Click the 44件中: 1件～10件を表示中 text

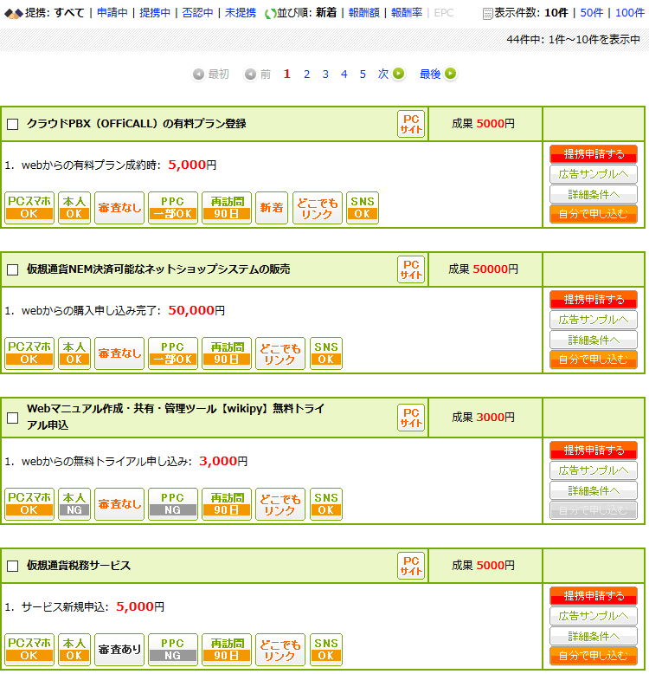click(x=573, y=40)
